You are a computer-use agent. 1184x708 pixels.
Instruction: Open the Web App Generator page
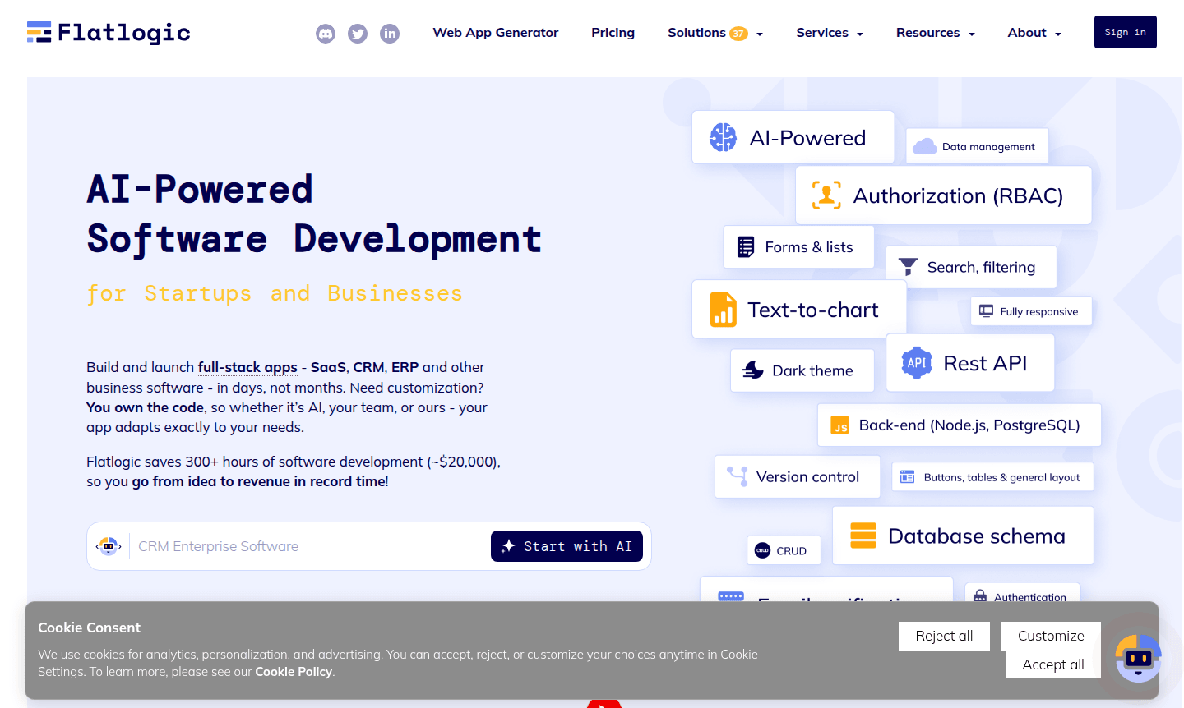pos(495,33)
